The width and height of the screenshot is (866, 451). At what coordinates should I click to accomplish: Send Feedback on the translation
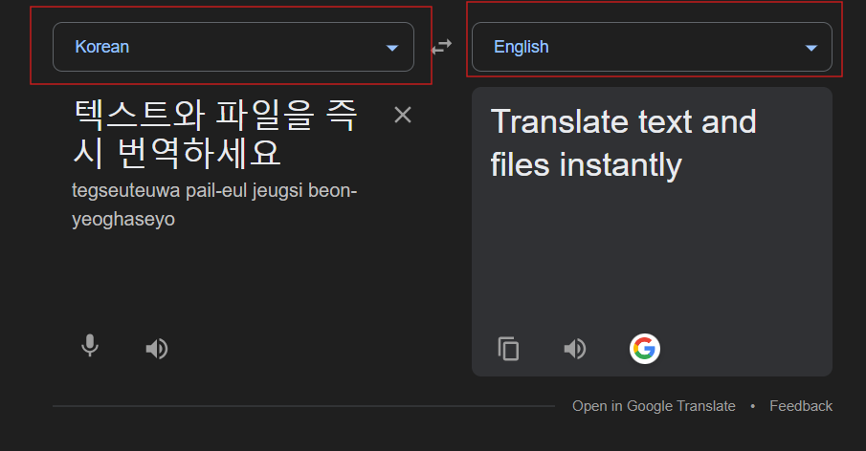click(801, 406)
